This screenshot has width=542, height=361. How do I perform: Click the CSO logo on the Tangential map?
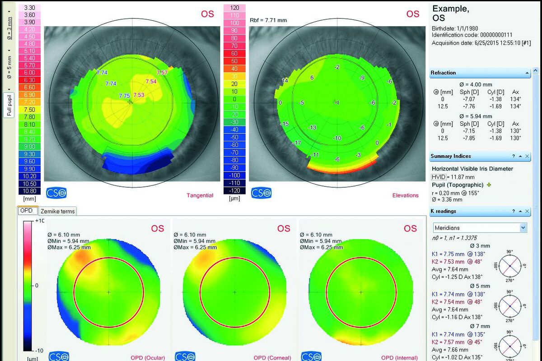(56, 193)
